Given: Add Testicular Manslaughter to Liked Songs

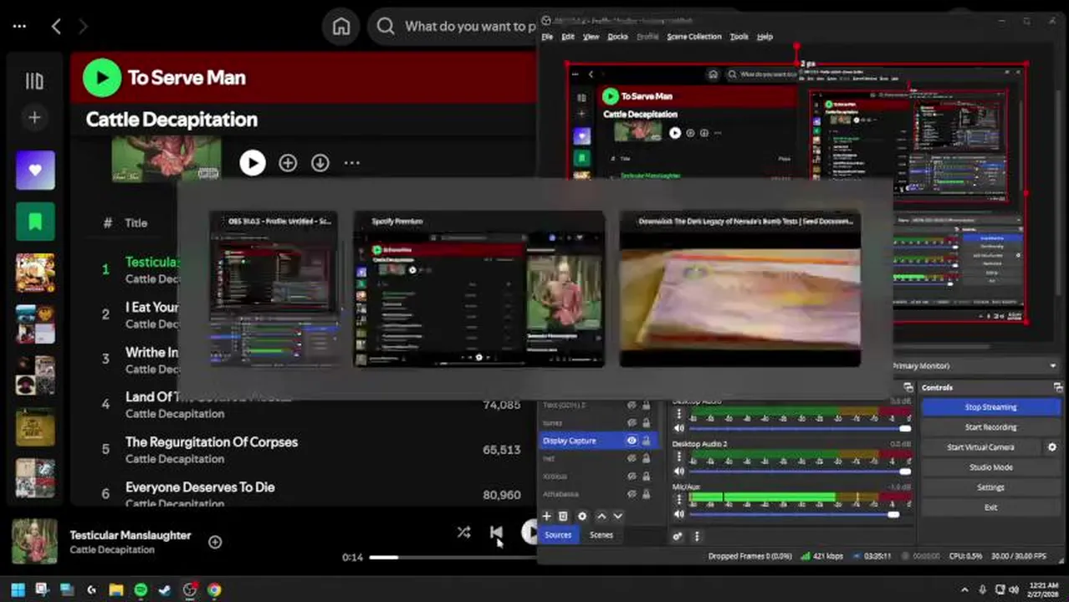Looking at the screenshot, I should 215,543.
